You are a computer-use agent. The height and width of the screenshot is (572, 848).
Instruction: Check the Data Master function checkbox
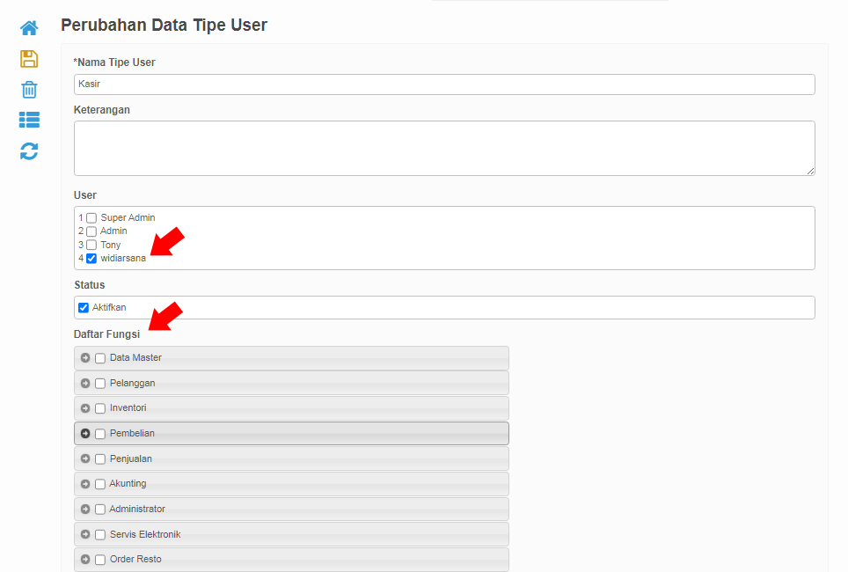100,358
